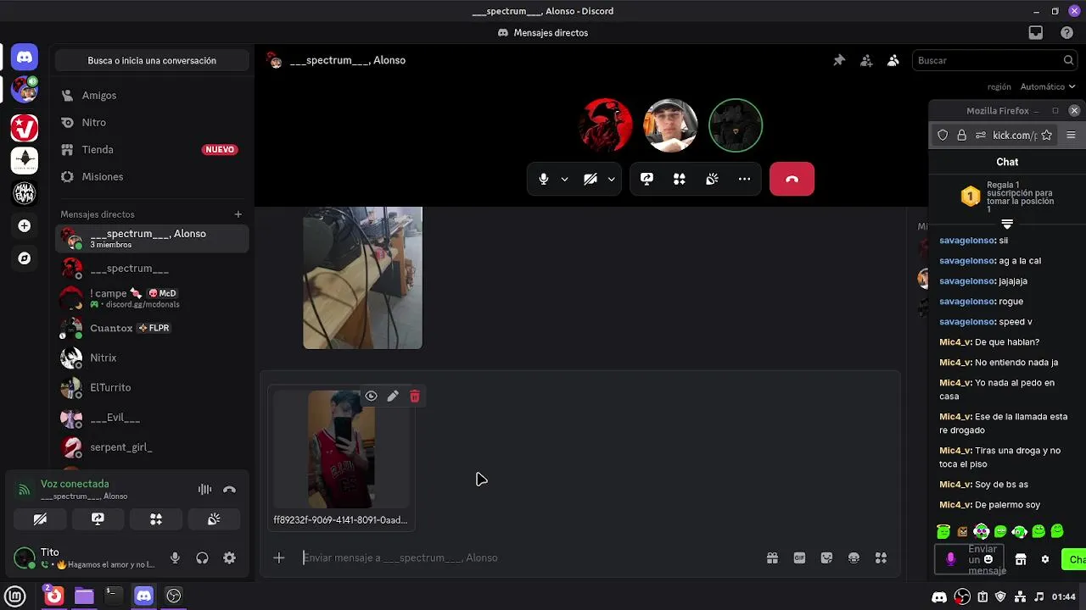Viewport: 1086px width, 610px height.
Task: Open soundboard in call control bar
Action: tap(712, 179)
